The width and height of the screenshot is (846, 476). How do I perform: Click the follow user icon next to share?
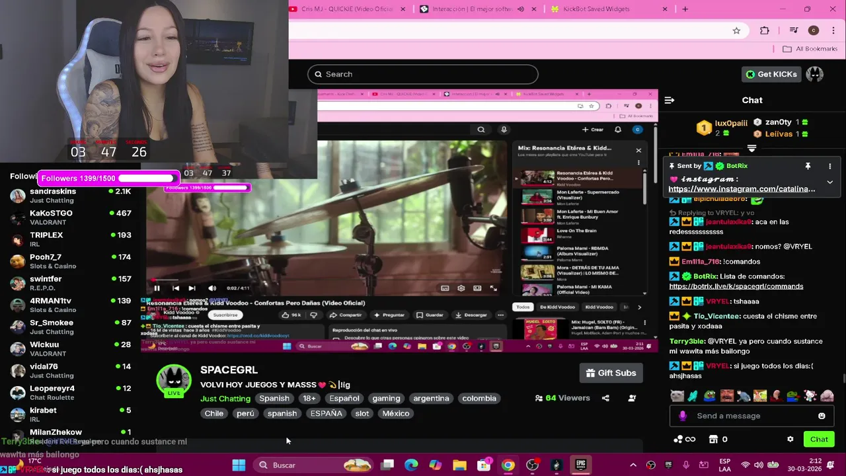click(x=632, y=398)
